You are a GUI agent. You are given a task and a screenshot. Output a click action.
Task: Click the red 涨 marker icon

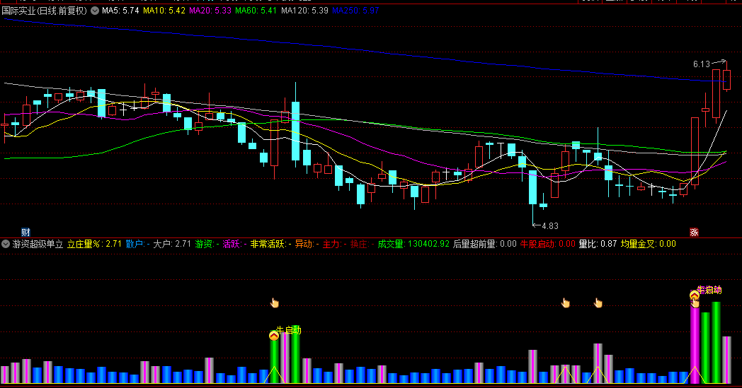(x=694, y=232)
